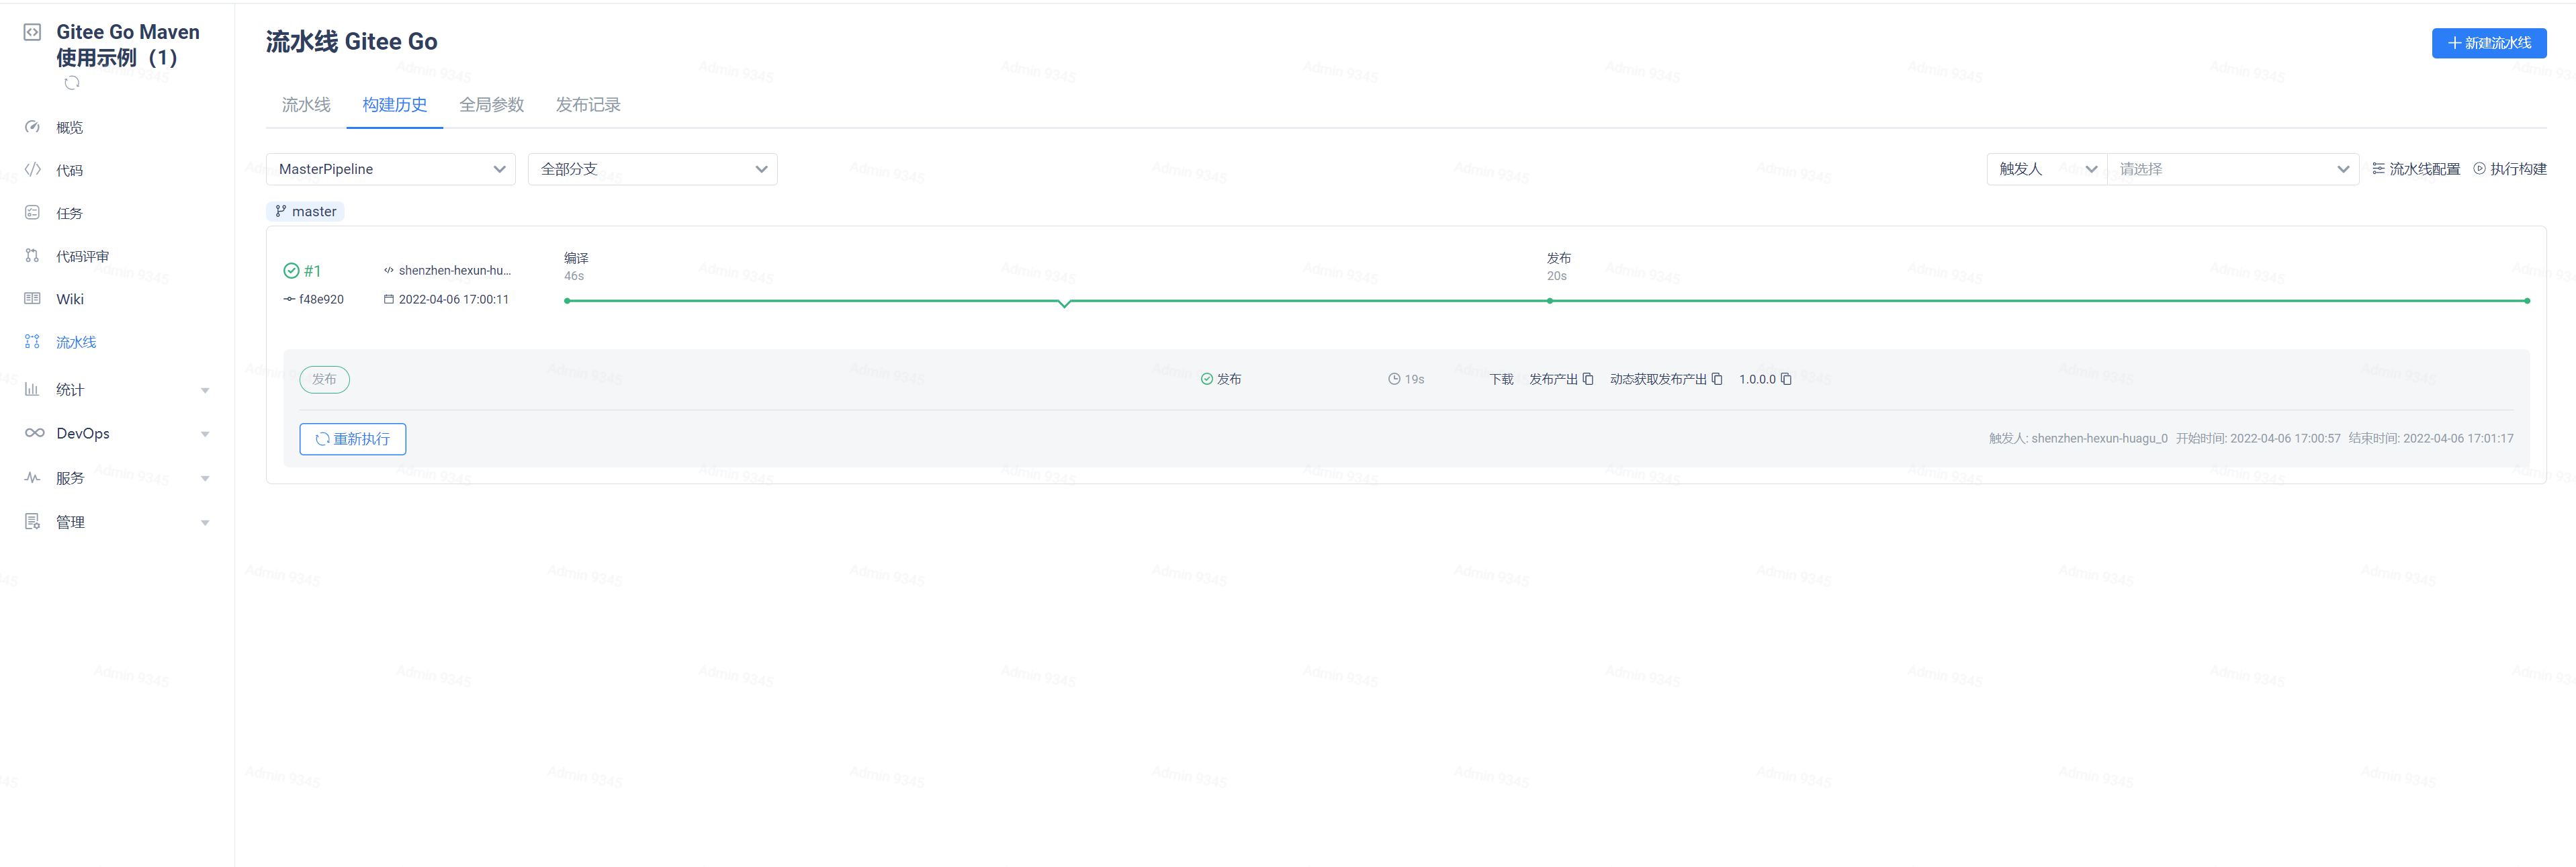
Task: Click the 重新执行 rerun button
Action: coord(353,439)
